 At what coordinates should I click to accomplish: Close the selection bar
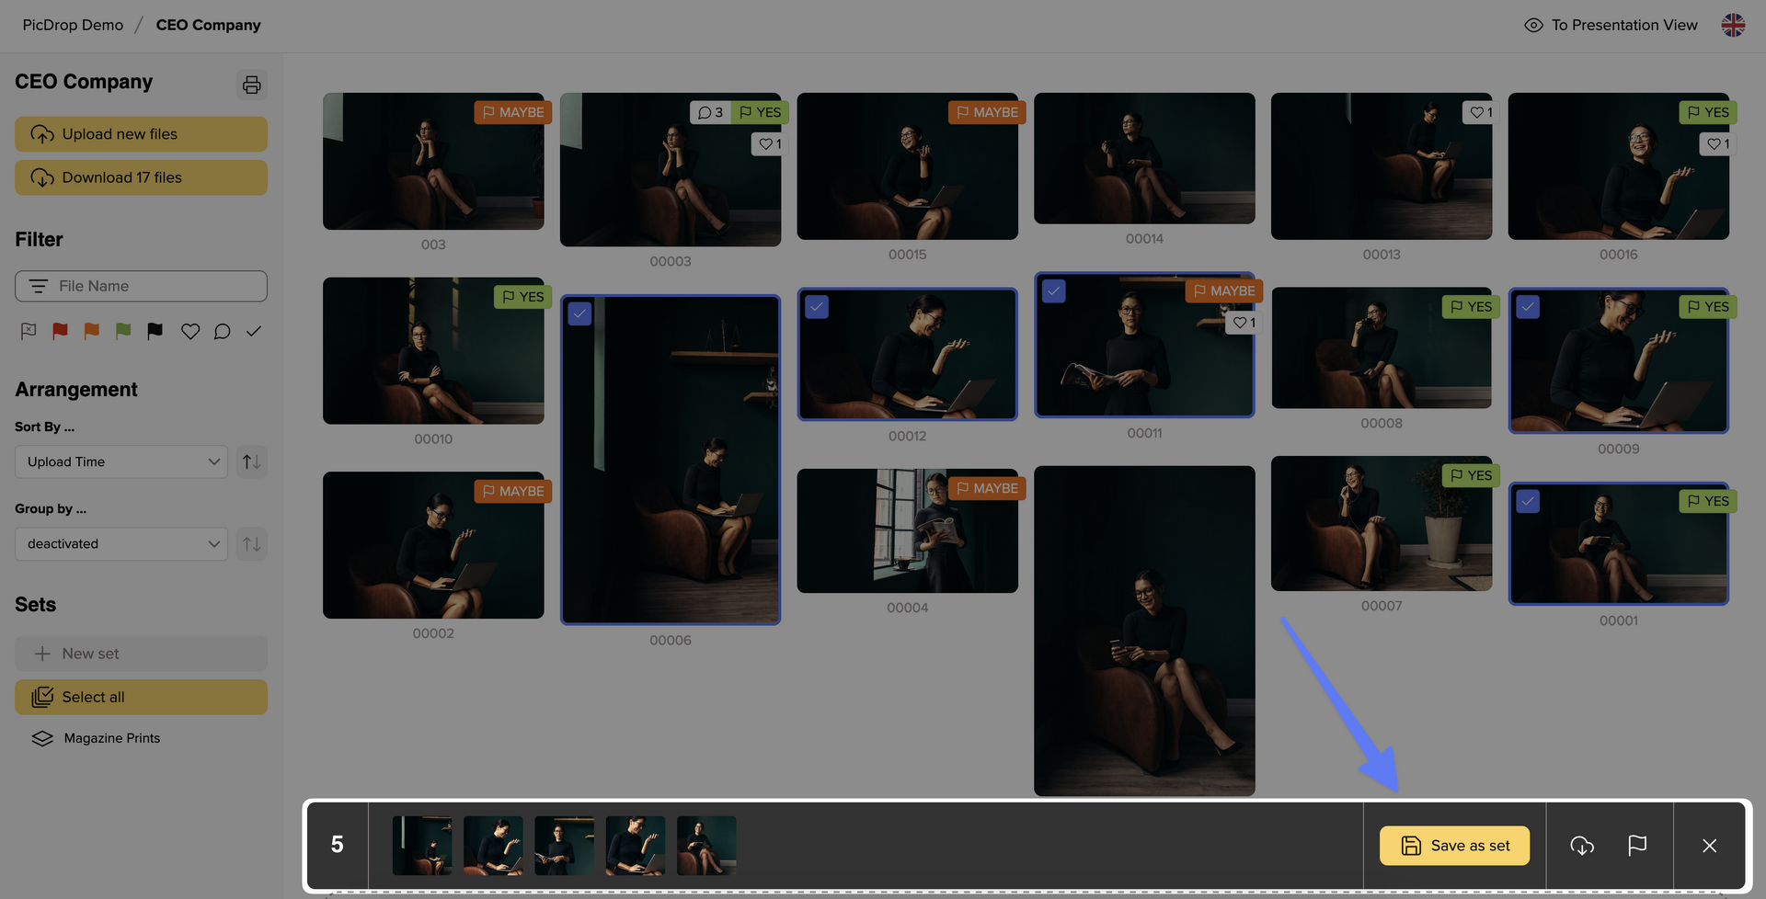[x=1709, y=846]
